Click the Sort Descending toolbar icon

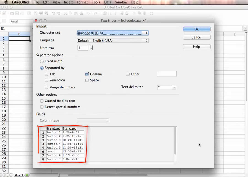pyautogui.click(x=115, y=14)
